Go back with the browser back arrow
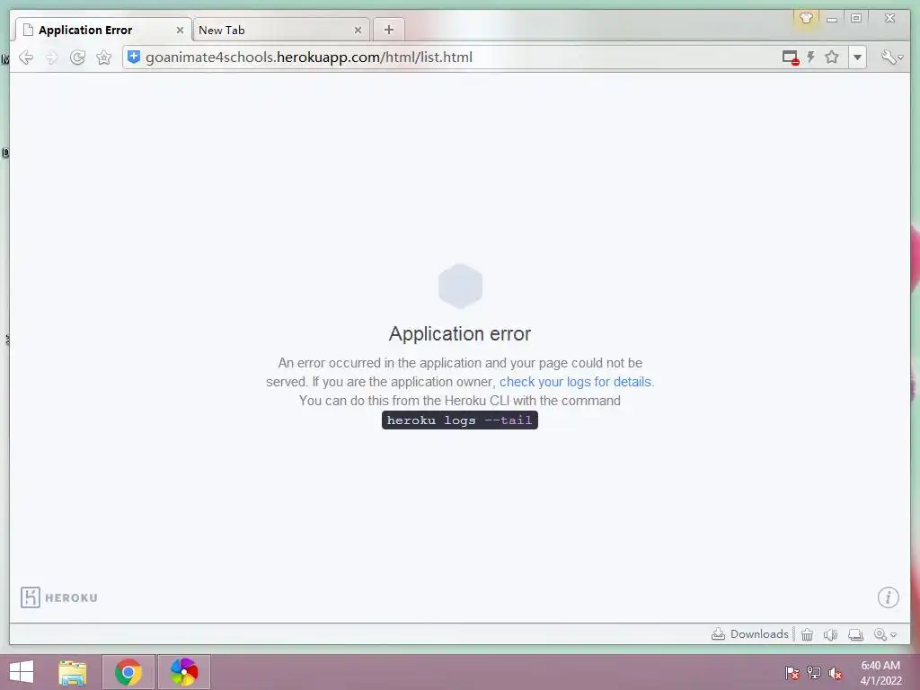 (26, 57)
